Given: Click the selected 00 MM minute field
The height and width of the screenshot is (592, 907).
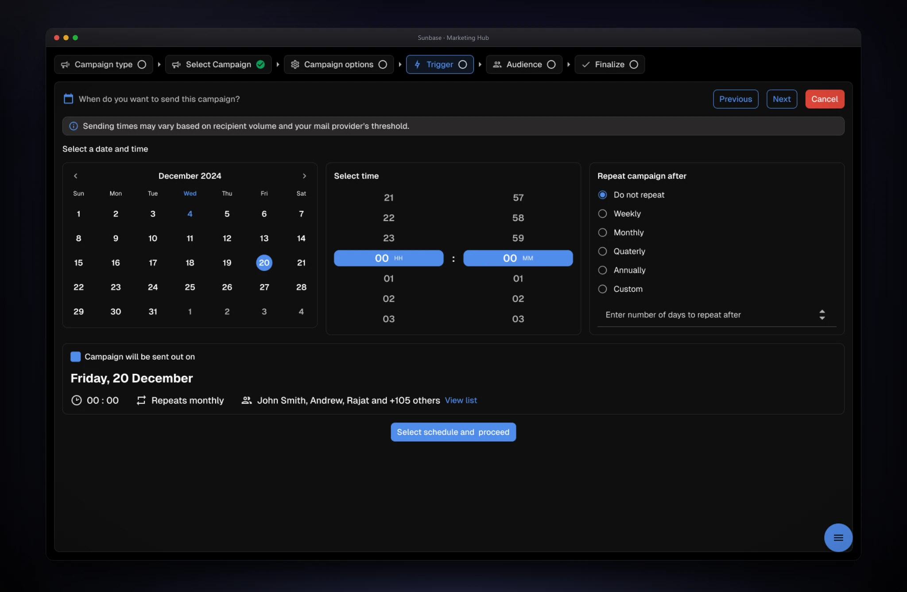Looking at the screenshot, I should [518, 258].
